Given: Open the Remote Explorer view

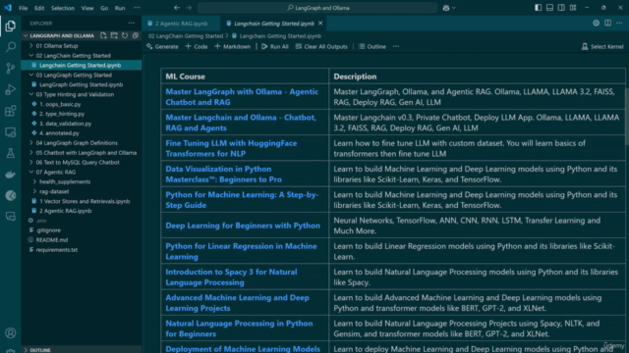Looking at the screenshot, I should click(11, 131).
